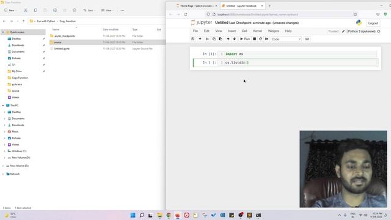Image resolution: width=391 pixels, height=220 pixels.
Task: Click the Logout button
Action: (x=373, y=23)
